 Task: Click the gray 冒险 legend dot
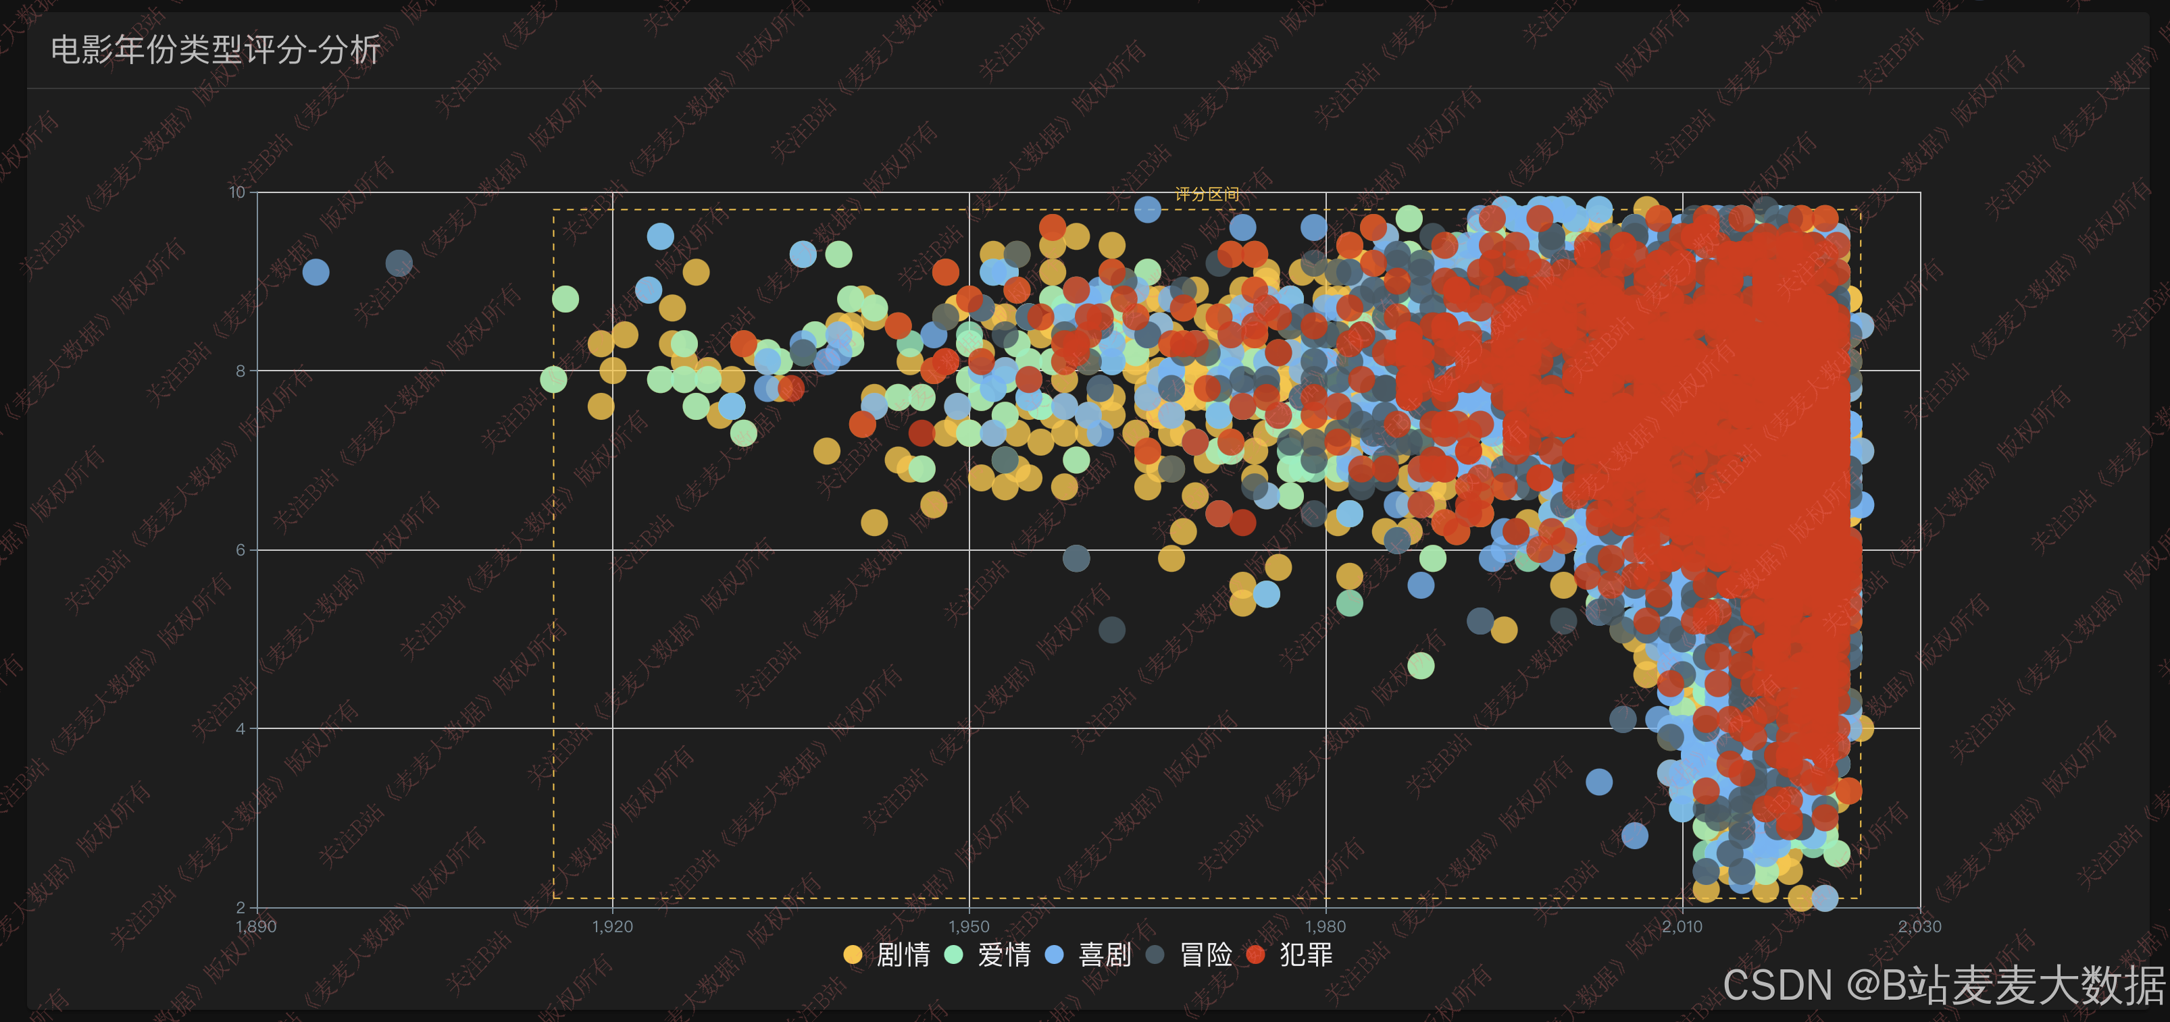[1155, 954]
